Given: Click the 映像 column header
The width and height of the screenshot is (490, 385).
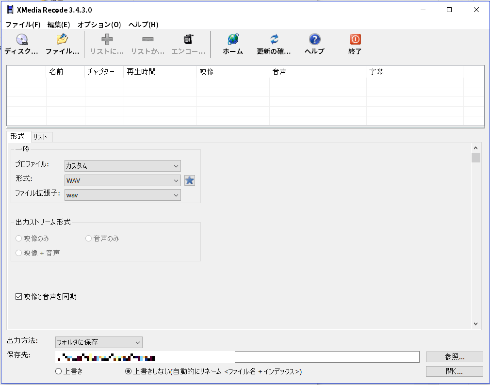Looking at the screenshot, I should pos(233,71).
